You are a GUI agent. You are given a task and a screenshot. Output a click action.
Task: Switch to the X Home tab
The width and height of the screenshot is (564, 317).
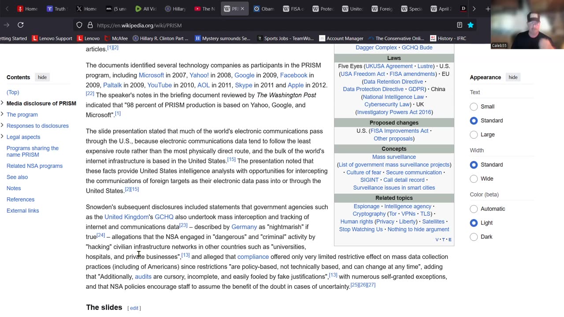pyautogui.click(x=86, y=9)
